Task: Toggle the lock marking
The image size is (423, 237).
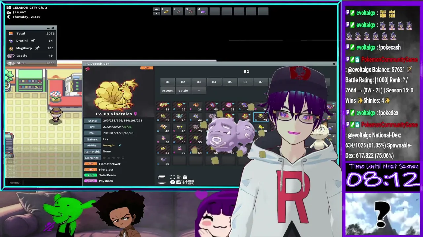Action: pyautogui.click(x=123, y=158)
